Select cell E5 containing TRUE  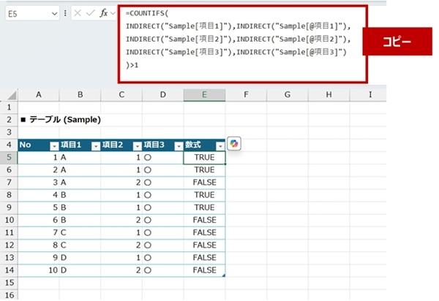(x=205, y=157)
